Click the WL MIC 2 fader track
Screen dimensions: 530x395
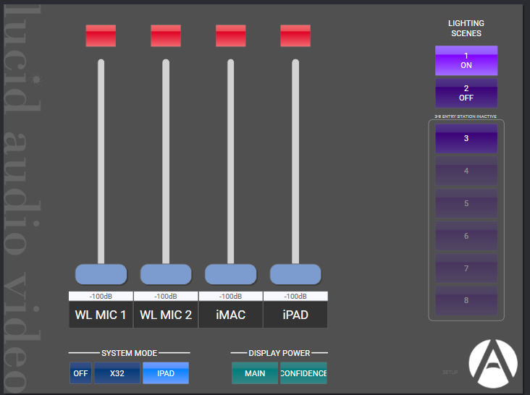166,161
